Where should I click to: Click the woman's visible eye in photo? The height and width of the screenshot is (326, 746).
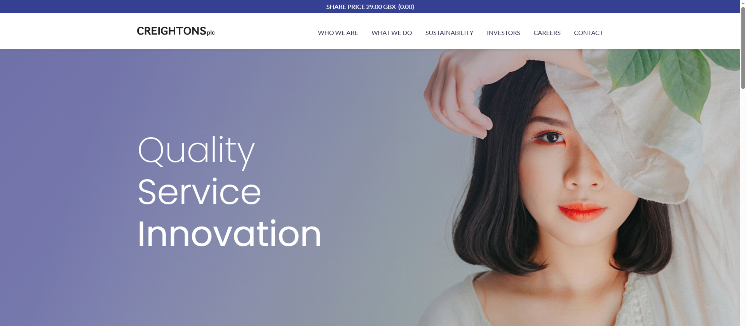tap(552, 137)
